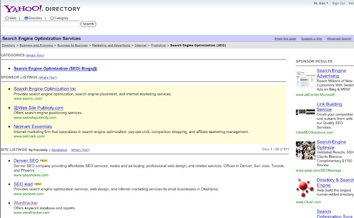
Task: Click the Yahoo! Directory logo
Action: (42, 9)
